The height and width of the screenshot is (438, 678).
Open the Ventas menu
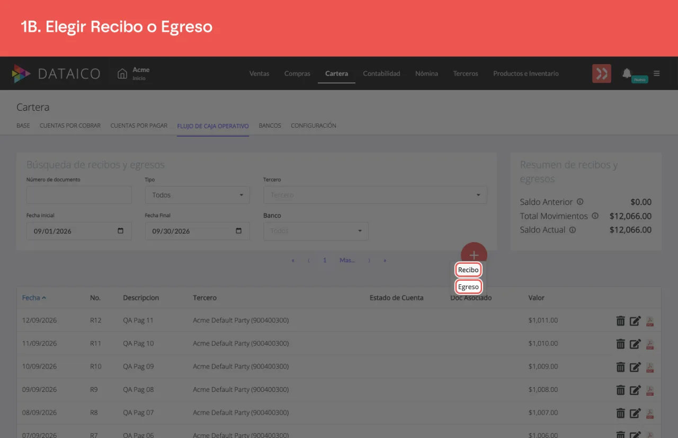click(x=259, y=74)
